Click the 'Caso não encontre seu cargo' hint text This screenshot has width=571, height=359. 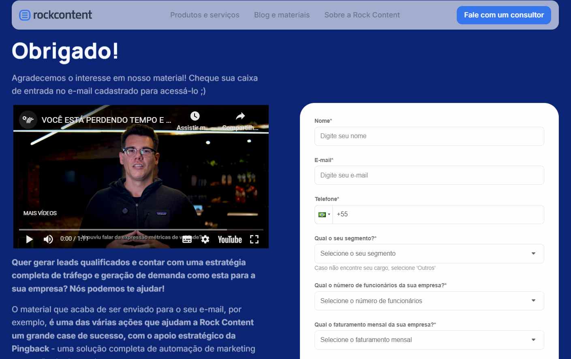coord(375,268)
